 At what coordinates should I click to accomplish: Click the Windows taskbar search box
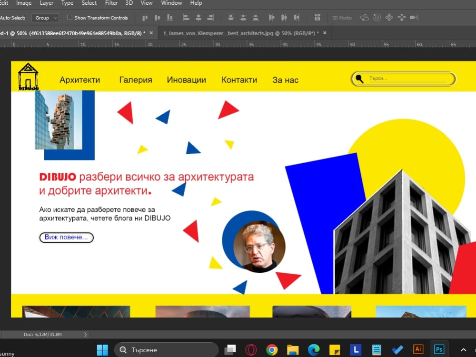pos(166,350)
